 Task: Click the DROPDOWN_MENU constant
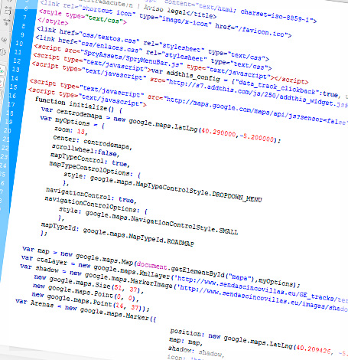(x=236, y=197)
